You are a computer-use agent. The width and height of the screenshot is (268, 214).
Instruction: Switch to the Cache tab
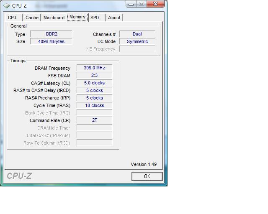tap(32, 18)
